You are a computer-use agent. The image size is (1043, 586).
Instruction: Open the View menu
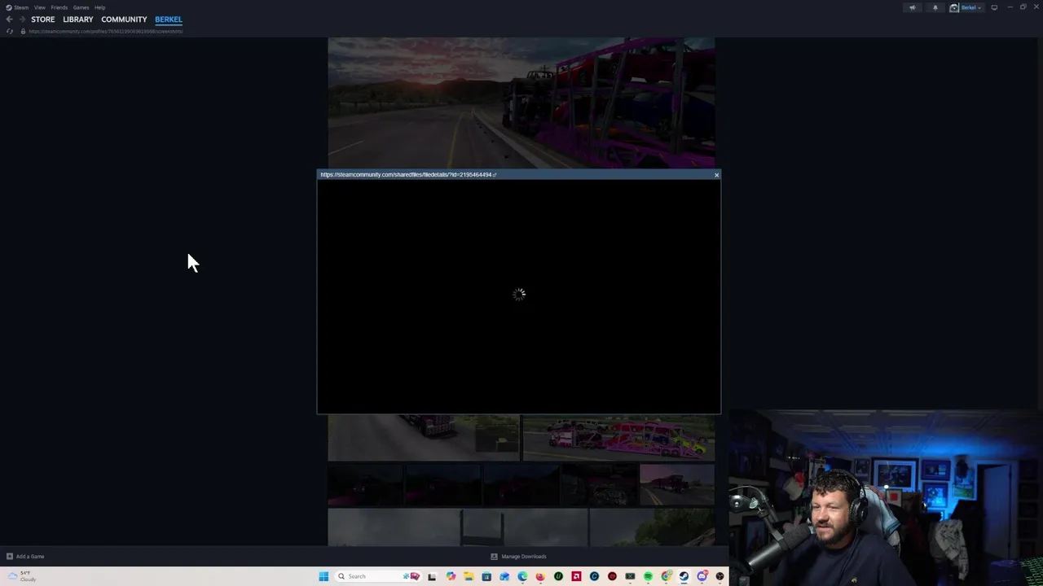39,7
